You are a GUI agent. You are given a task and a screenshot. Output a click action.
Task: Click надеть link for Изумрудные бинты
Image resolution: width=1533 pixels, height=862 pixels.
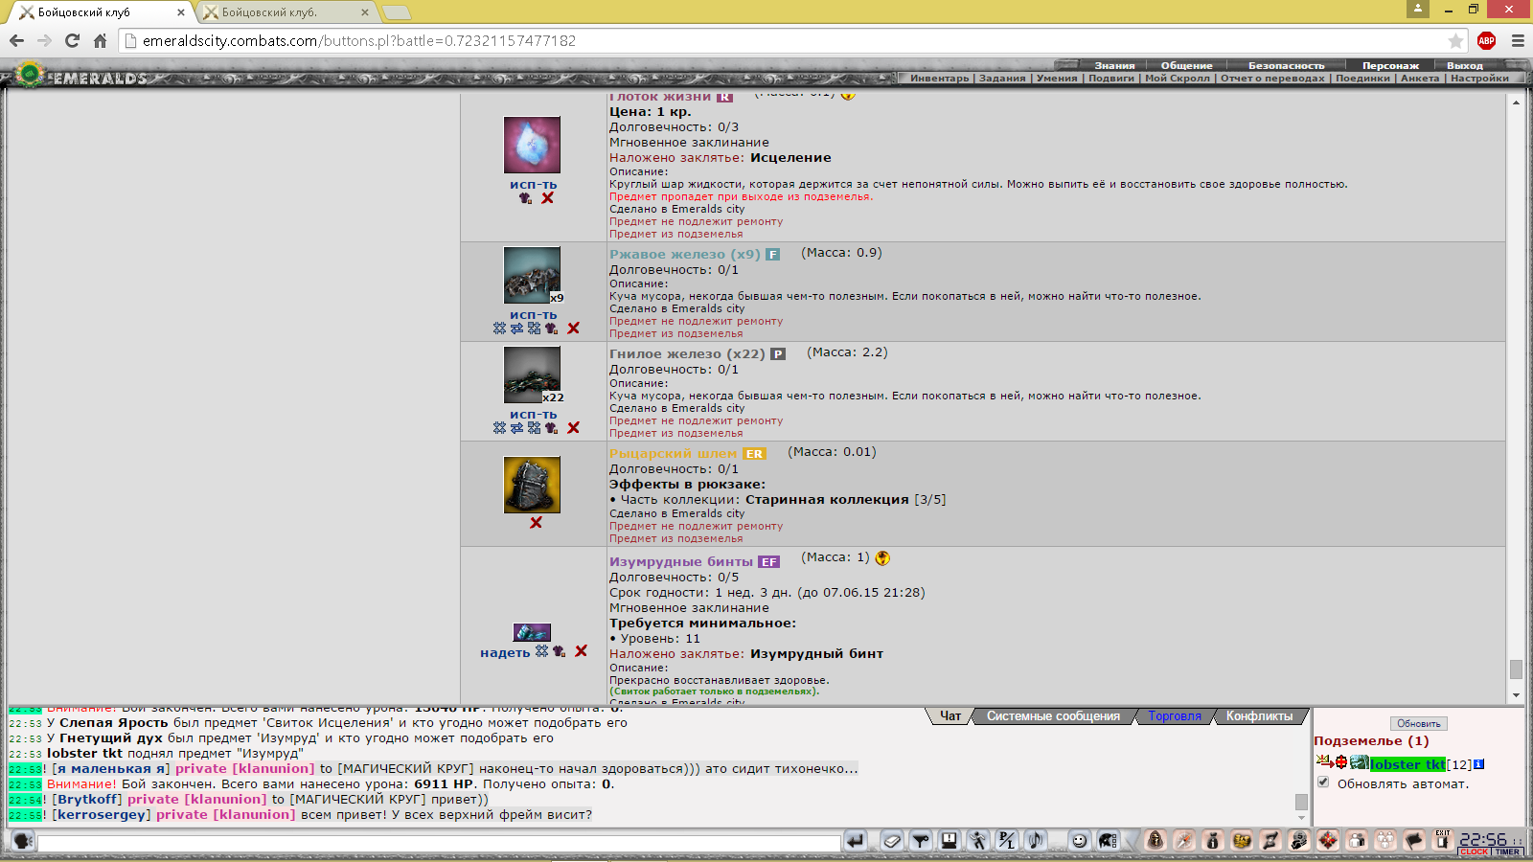(505, 652)
